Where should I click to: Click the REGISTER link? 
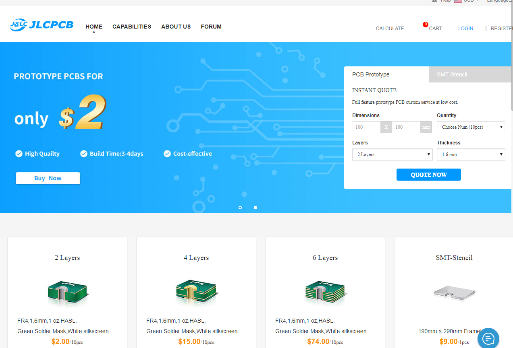point(501,29)
